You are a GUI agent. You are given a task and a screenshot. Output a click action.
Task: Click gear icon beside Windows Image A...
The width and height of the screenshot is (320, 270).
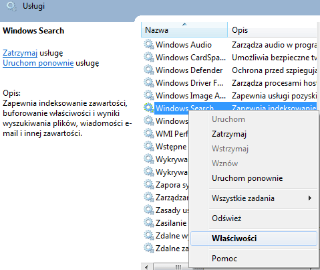(x=148, y=95)
